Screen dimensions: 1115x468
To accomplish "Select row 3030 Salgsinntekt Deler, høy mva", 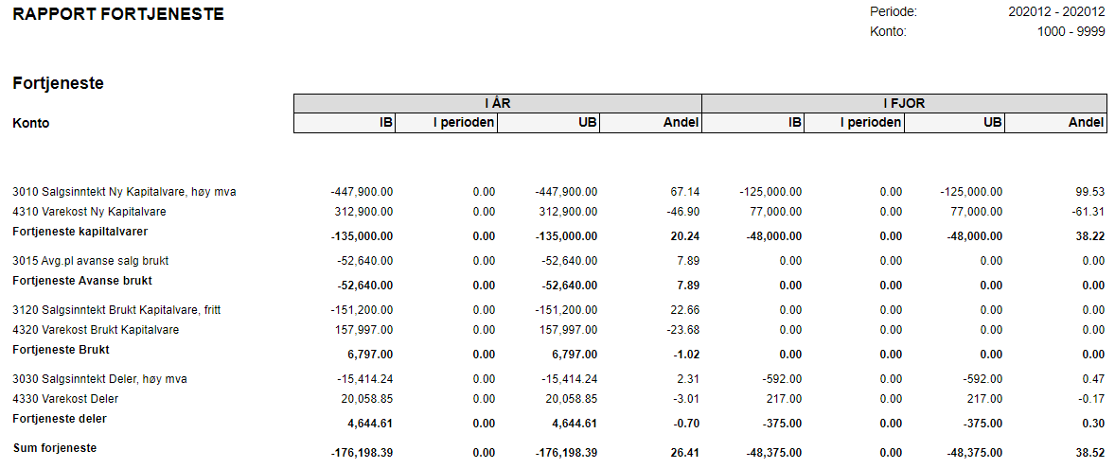I will click(559, 379).
